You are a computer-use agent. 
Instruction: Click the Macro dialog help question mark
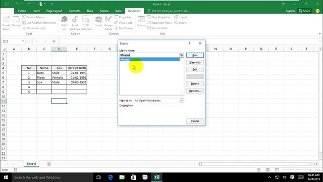pos(189,43)
